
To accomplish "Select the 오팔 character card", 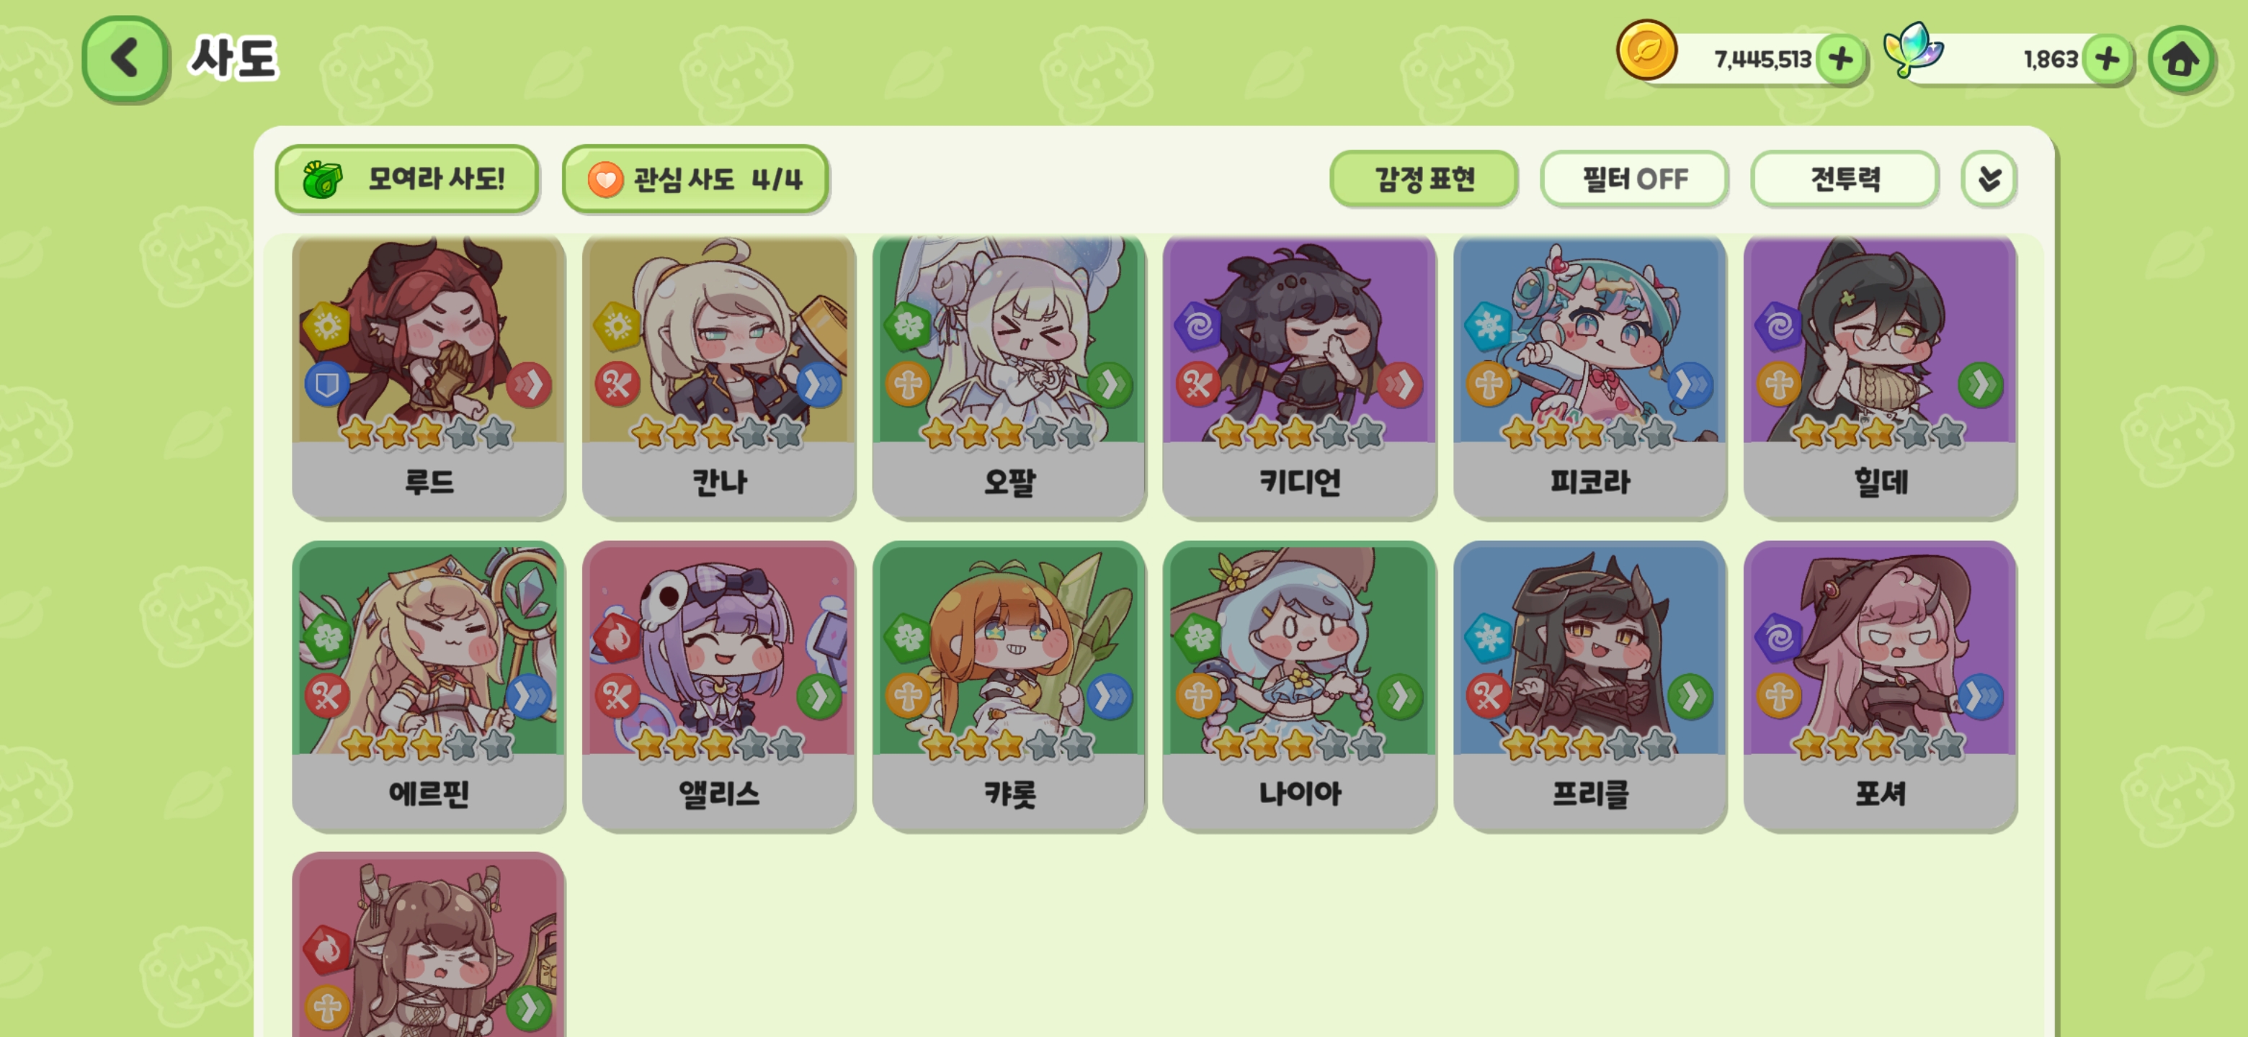I will tap(1009, 377).
